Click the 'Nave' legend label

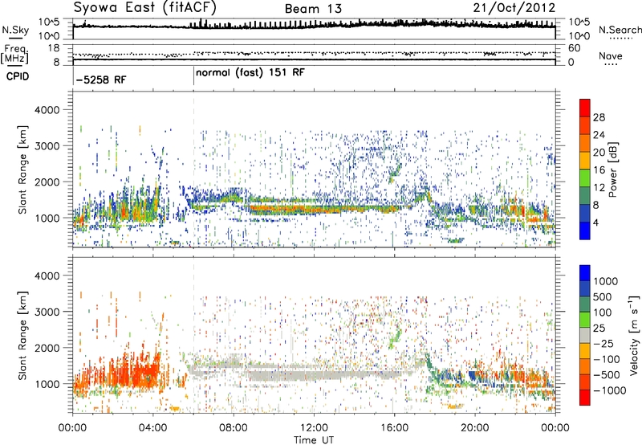tap(611, 55)
